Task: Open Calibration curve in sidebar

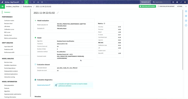Action: [x=9, y=29]
